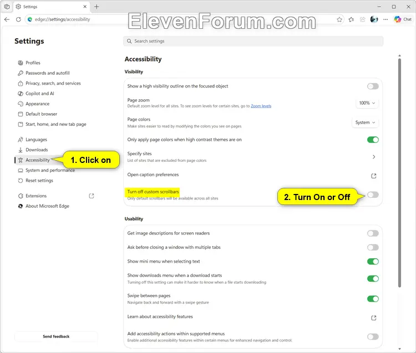Open Reset settings page
Screen dimensions: 416x353
point(39,181)
